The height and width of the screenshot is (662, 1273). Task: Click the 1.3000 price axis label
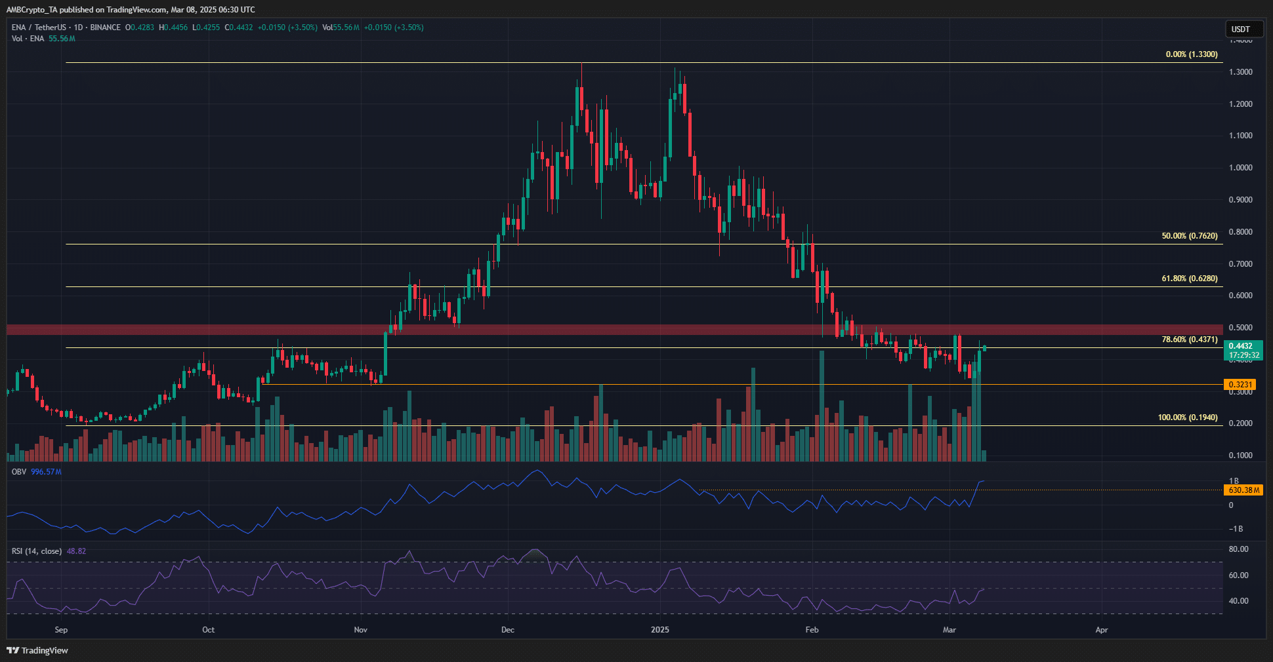[x=1240, y=72]
